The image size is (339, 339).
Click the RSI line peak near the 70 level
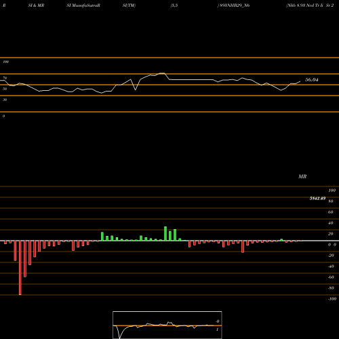click(x=162, y=73)
